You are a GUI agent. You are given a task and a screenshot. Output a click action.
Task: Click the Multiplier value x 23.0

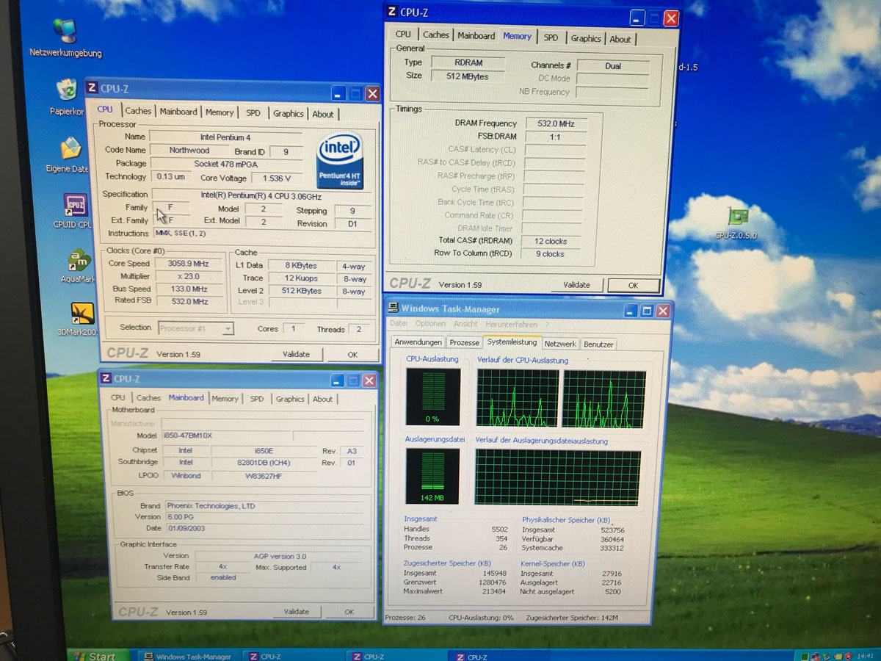click(189, 276)
